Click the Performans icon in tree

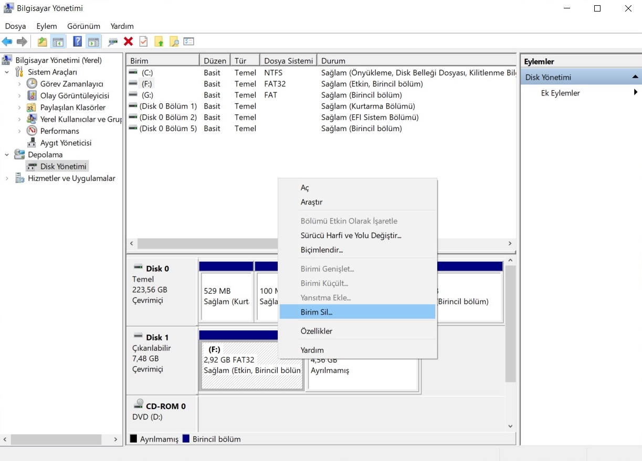click(32, 131)
